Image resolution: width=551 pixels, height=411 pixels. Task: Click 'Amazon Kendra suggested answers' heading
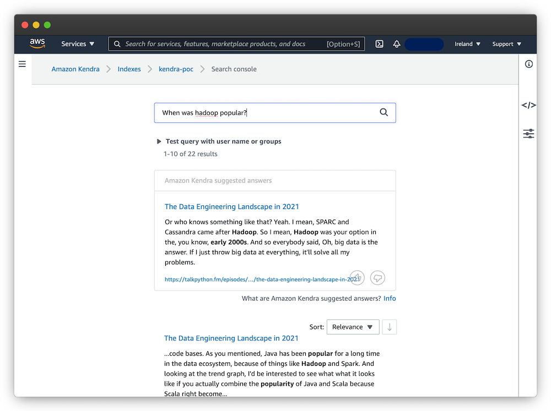coord(218,180)
